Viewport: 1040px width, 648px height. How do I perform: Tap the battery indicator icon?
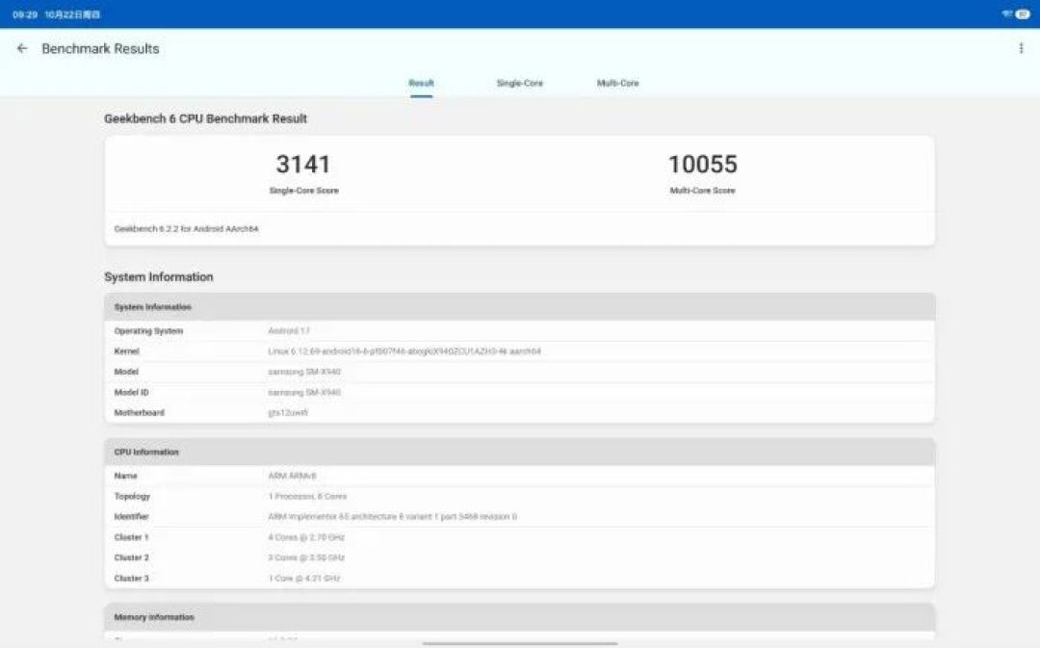click(1023, 13)
